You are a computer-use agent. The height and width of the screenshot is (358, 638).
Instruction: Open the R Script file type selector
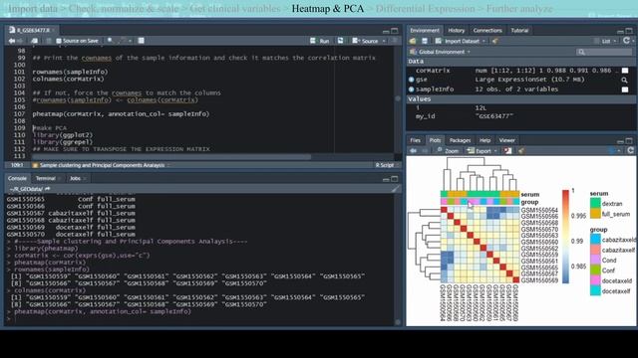[x=386, y=165]
